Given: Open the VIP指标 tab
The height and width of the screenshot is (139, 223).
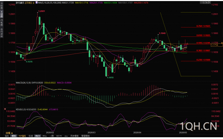Looking at the screenshot, I should tap(22, 136).
